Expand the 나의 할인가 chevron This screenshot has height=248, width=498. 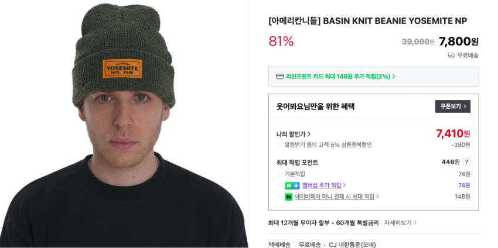309,134
